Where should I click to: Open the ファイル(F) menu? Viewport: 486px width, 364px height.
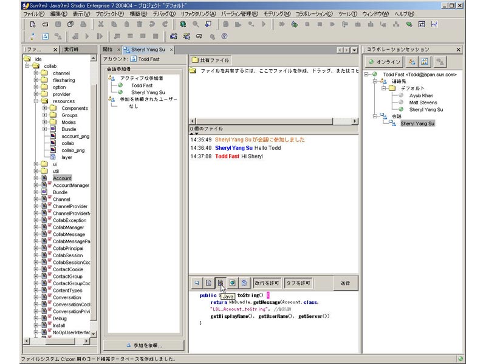coord(34,14)
